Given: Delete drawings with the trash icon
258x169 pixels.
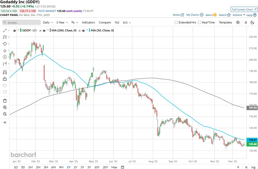Looking at the screenshot, I should [5, 101].
